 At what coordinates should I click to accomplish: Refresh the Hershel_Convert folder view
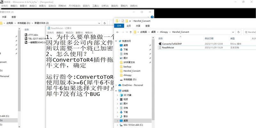(x=238, y=32)
